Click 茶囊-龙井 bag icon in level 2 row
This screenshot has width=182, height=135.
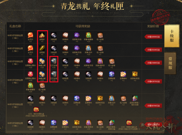pos(89,48)
